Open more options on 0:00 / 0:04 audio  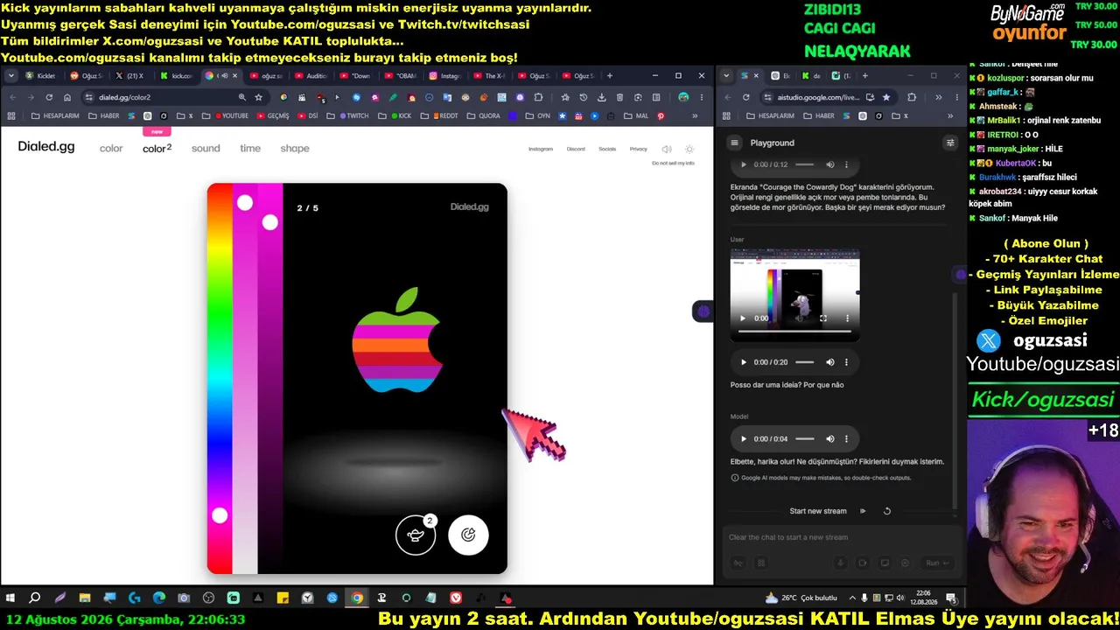click(846, 439)
